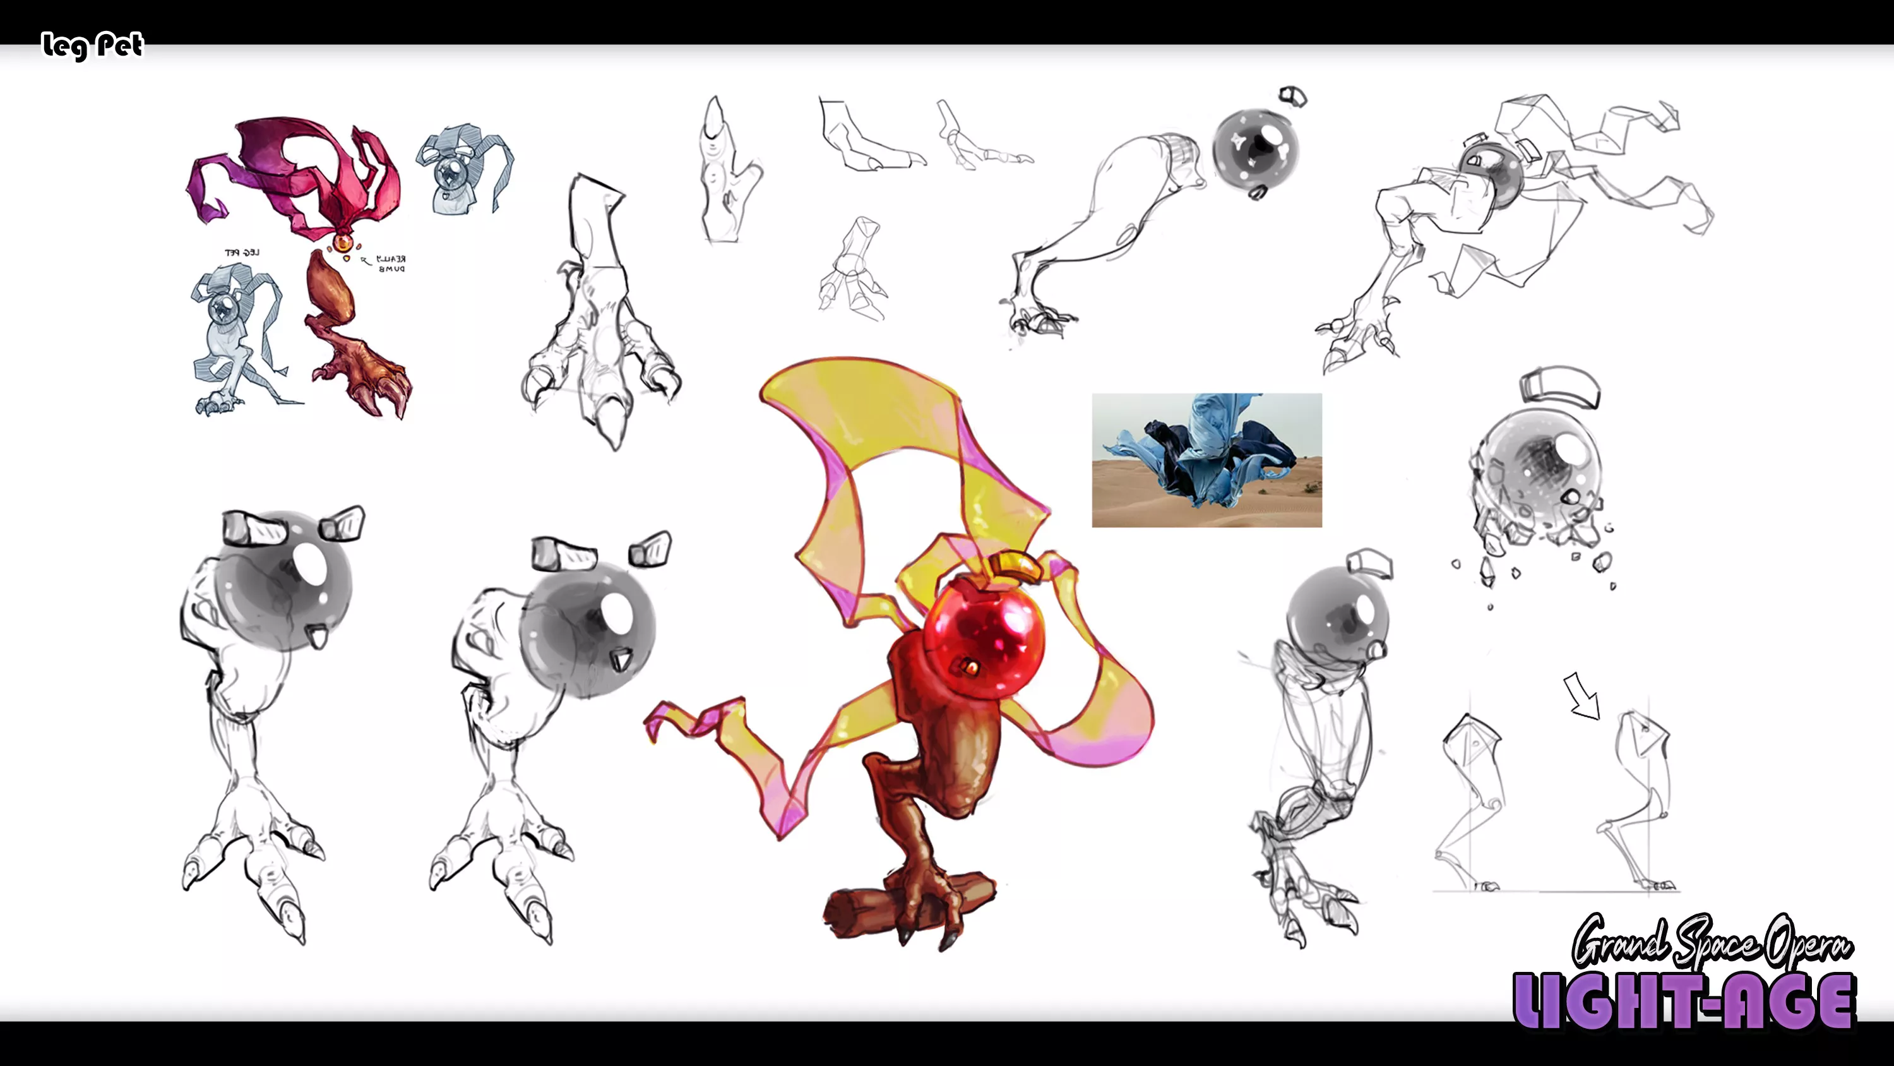Click the gold eyebrow on the red orb

[1016, 565]
